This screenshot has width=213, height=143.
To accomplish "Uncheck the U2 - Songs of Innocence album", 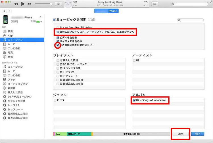I will tap(134, 100).
